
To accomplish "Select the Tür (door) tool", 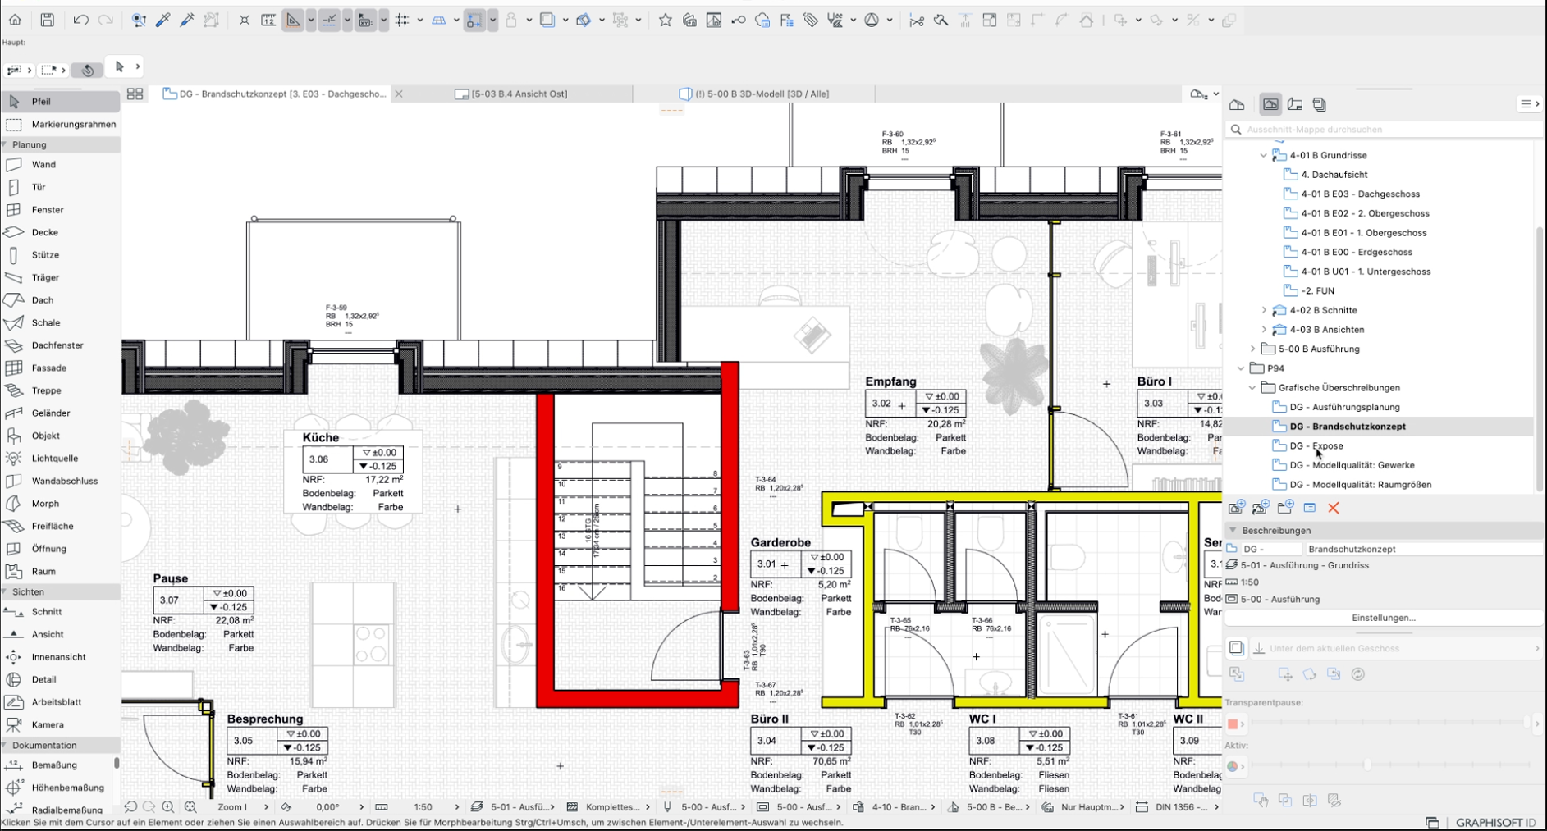I will tap(60, 187).
